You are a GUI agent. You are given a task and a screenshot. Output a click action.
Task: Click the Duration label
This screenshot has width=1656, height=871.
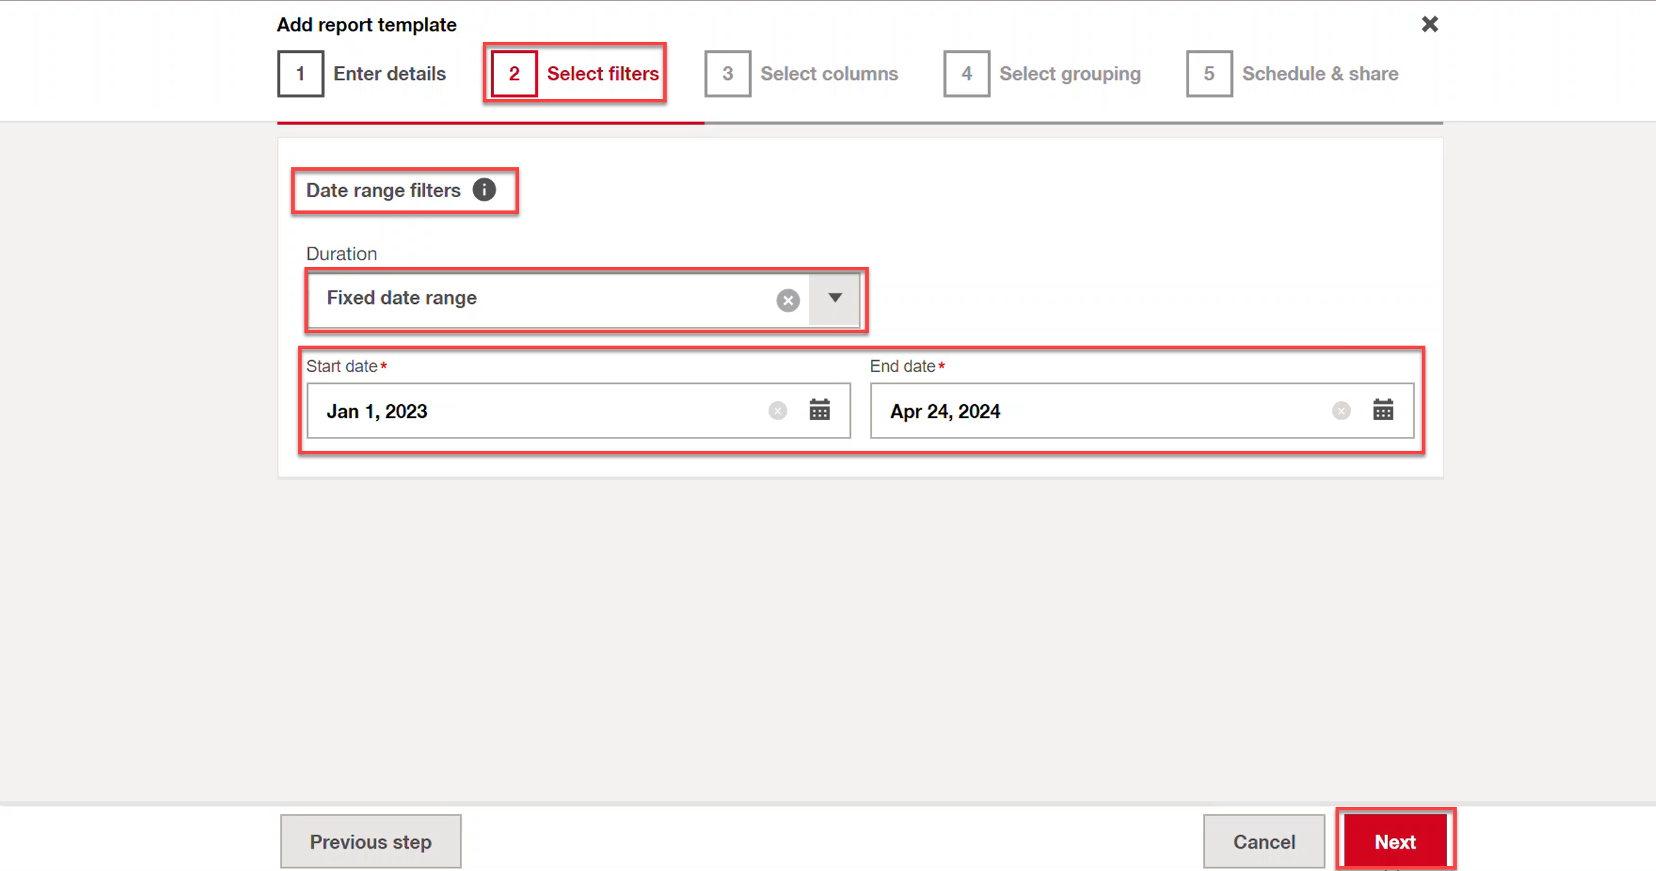pos(341,254)
